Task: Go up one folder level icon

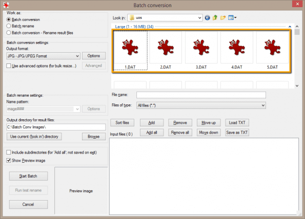Action: click(215, 18)
